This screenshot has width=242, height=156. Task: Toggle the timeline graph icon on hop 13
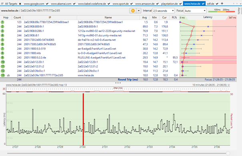pyautogui.click(x=8, y=76)
